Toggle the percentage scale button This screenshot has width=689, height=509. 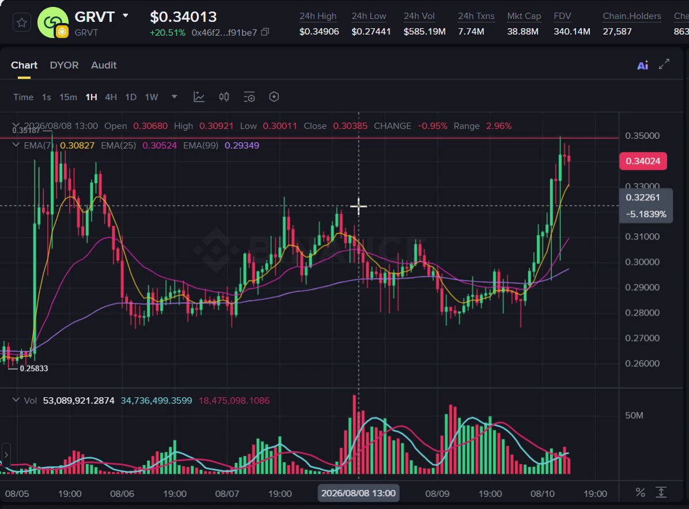click(640, 493)
